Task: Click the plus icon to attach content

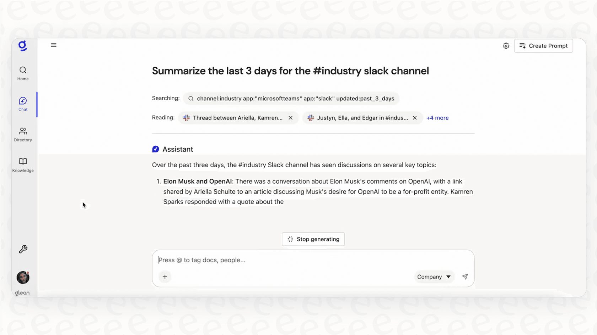Action: (165, 277)
